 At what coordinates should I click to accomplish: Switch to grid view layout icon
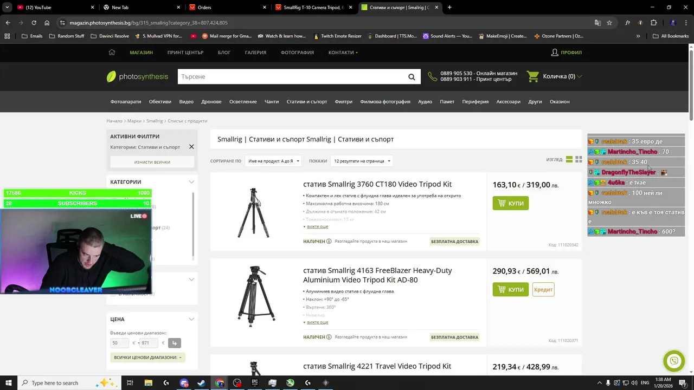click(579, 160)
